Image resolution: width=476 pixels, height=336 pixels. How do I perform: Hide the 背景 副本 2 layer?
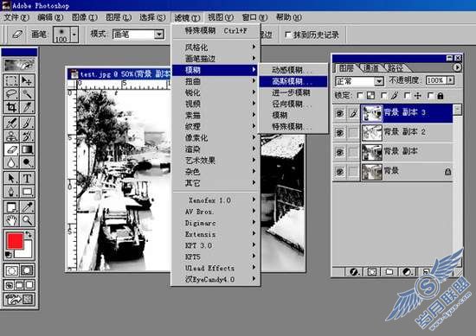(x=340, y=133)
